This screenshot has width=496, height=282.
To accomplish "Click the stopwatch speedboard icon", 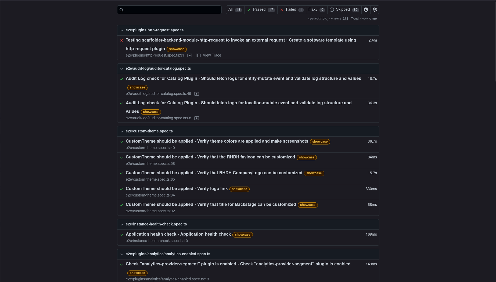I will 366,10.
